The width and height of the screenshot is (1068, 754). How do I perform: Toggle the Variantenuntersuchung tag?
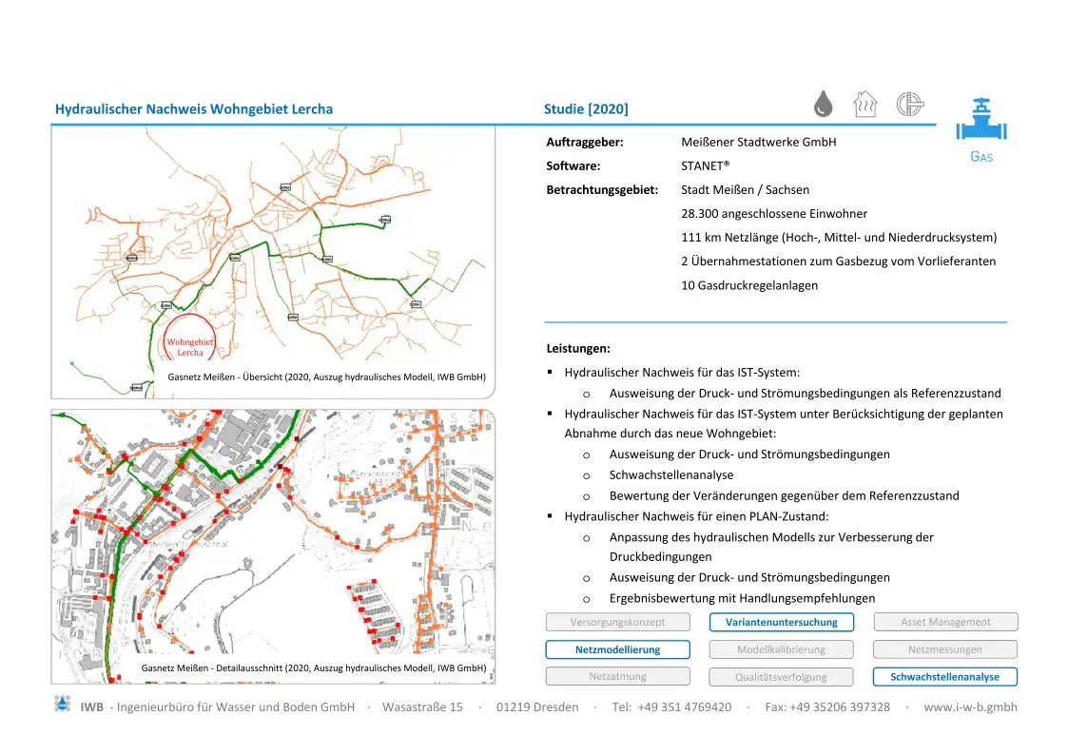point(782,622)
